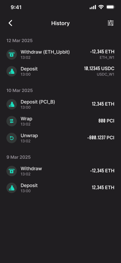Tap the Deposit (PCI_B) money bag icon

12,104
